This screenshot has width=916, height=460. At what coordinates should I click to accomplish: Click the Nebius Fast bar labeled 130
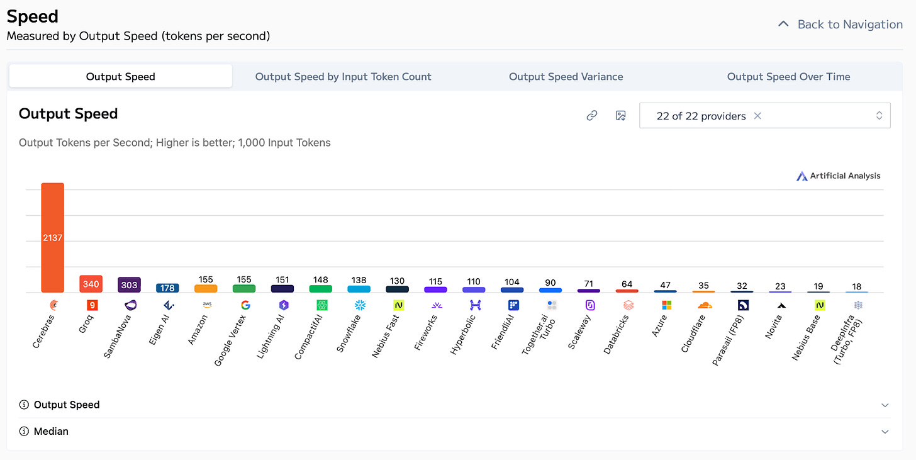pyautogui.click(x=398, y=289)
